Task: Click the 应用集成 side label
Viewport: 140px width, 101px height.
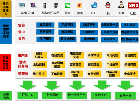Action: point(6,96)
